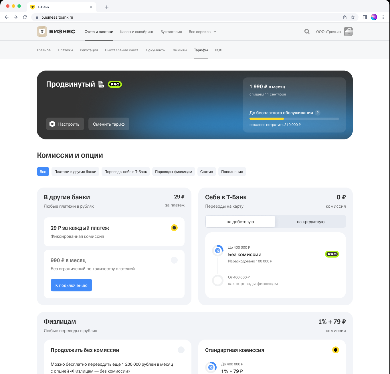Switch to на дебетовую card toggle

pos(240,222)
